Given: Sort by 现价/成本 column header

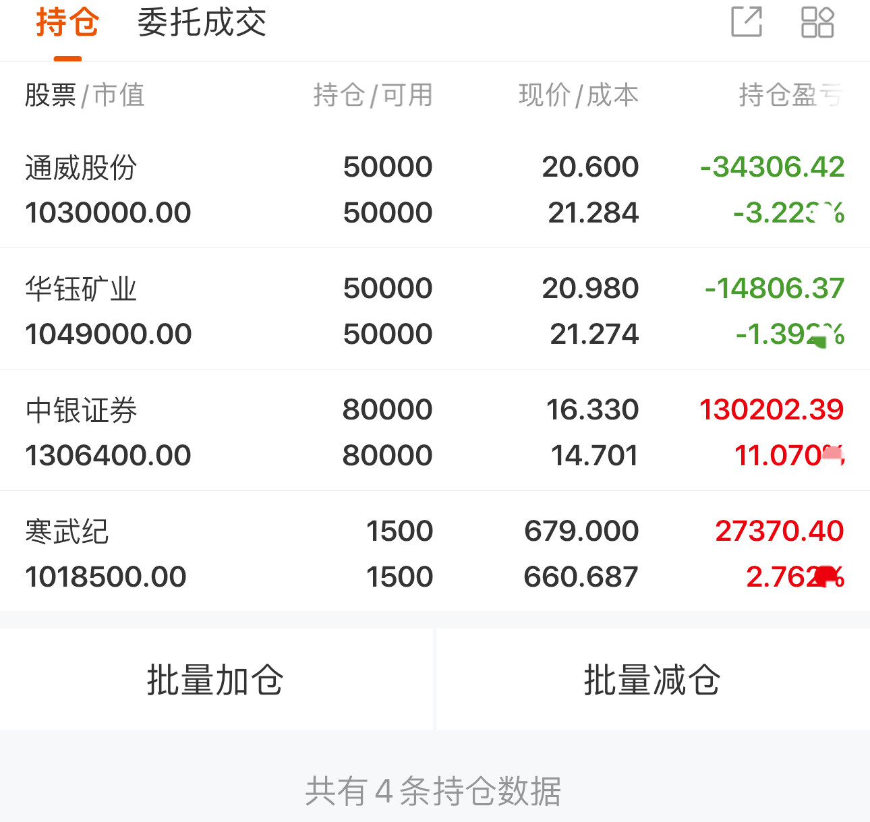Looking at the screenshot, I should (579, 95).
